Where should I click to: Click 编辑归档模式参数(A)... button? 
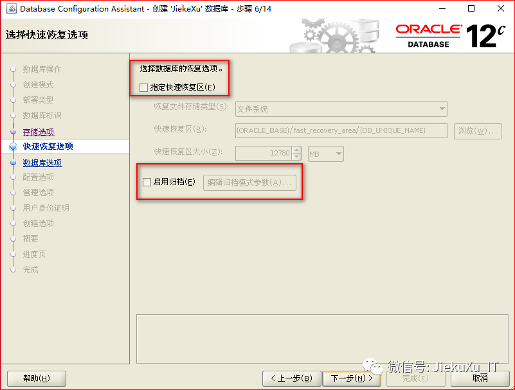point(249,182)
